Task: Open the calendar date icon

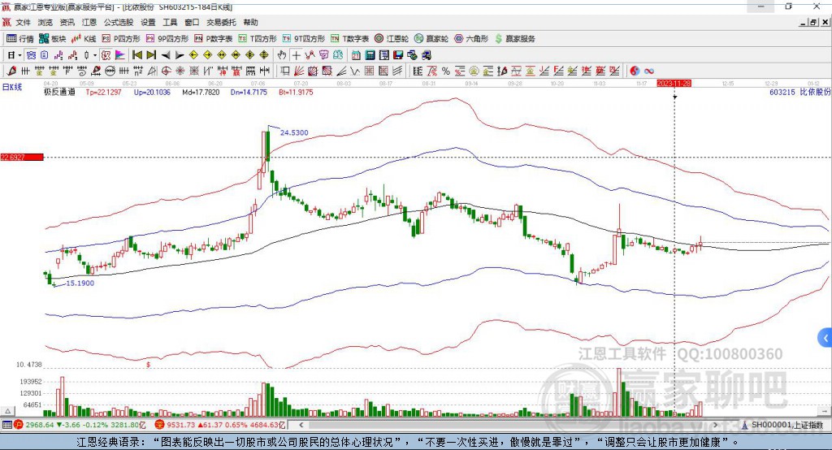Action: [x=356, y=55]
